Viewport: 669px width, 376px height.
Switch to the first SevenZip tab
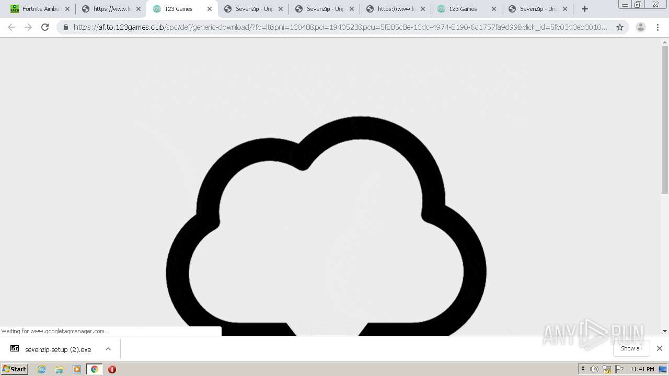253,9
